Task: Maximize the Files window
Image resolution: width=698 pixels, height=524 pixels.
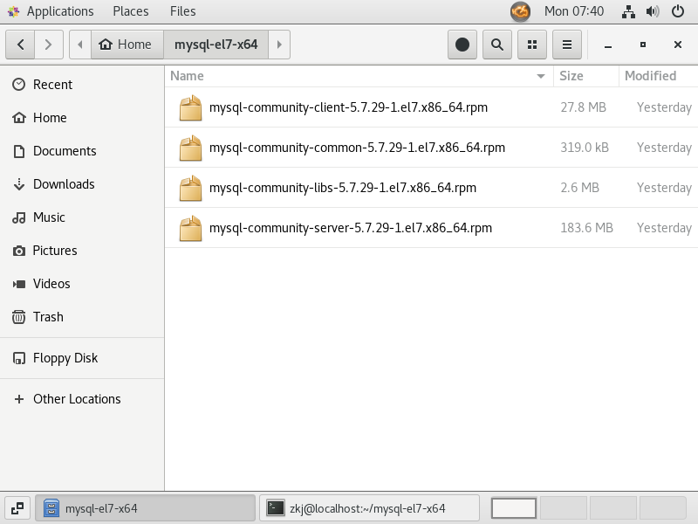Action: [643, 45]
